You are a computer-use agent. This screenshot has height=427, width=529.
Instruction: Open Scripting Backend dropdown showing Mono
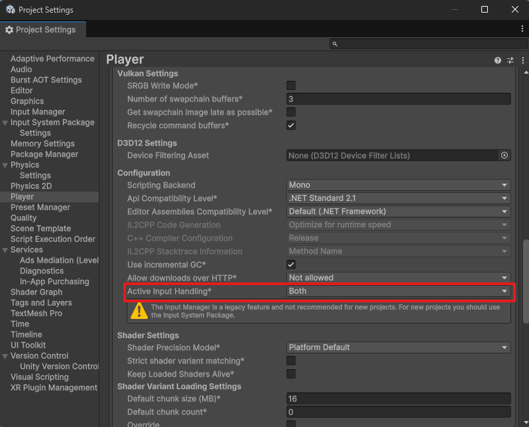(x=398, y=185)
